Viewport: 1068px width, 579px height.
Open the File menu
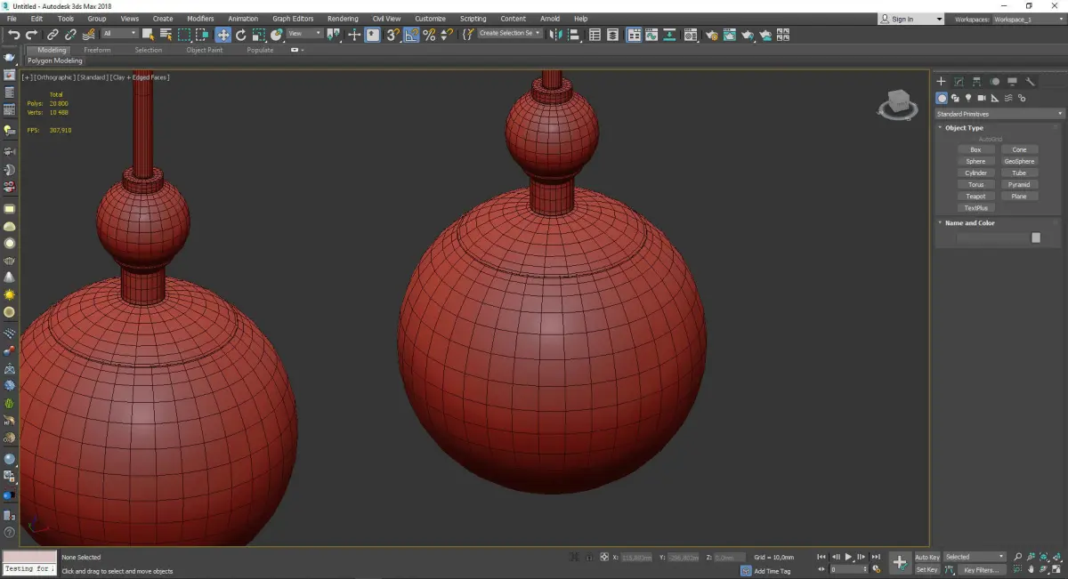pyautogui.click(x=12, y=19)
